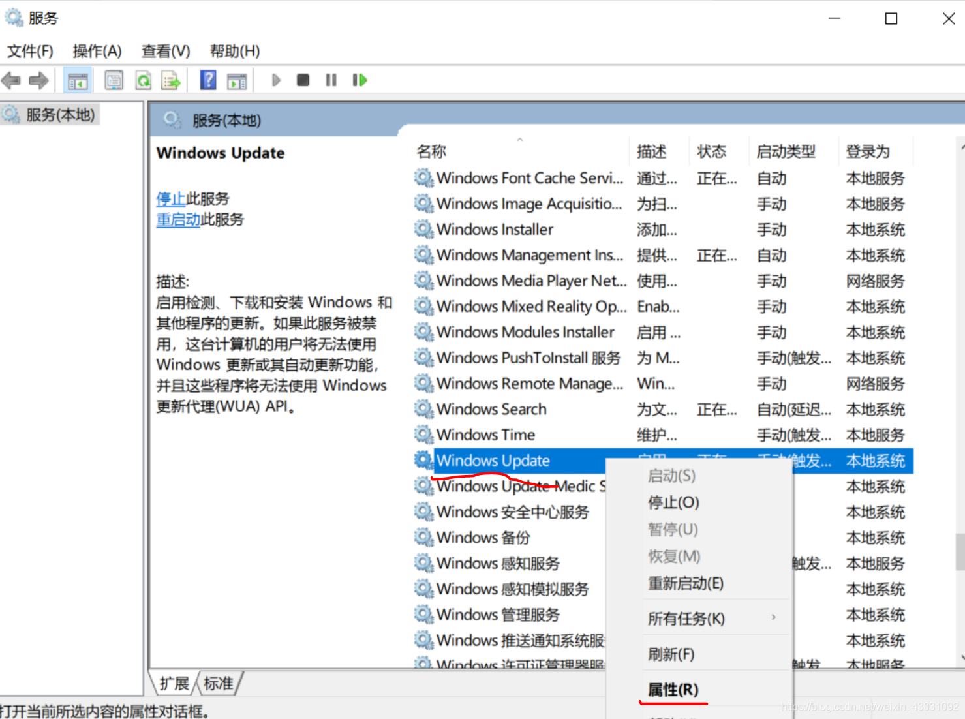The image size is (965, 719).
Task: Click gear icon beside Windows Search
Action: (x=423, y=409)
